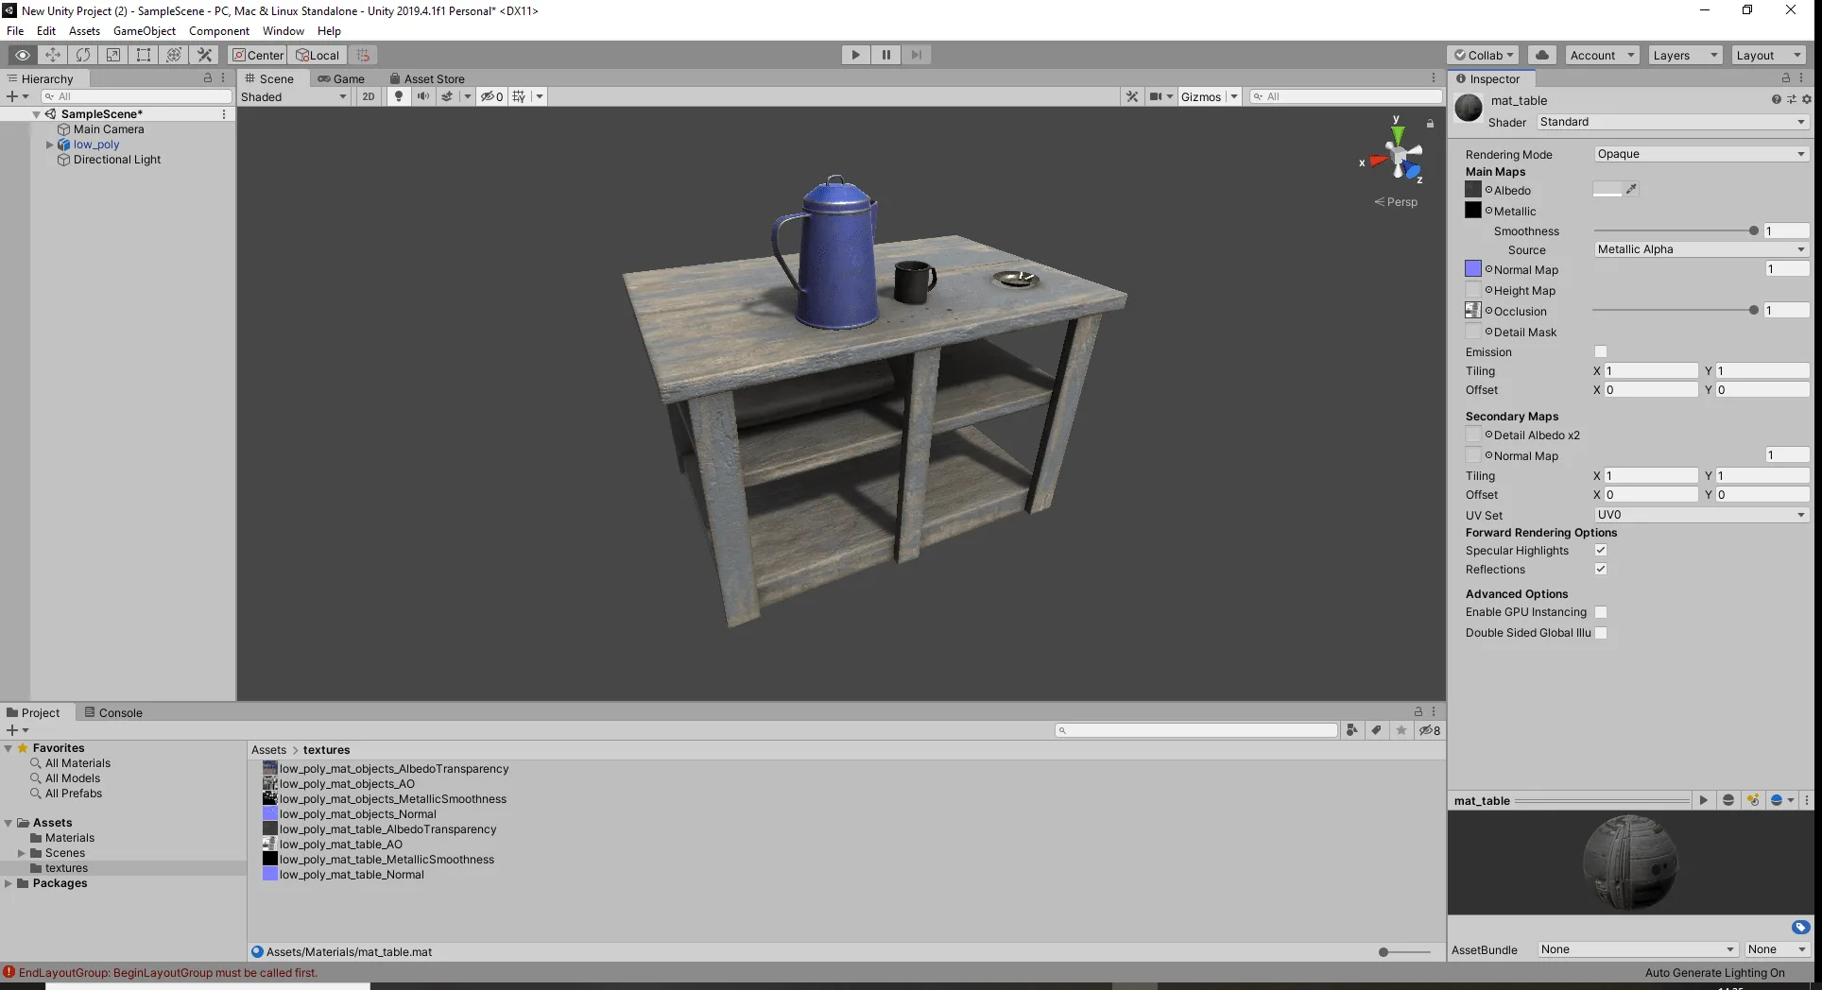Screen dimensions: 1822x990
Task: Switch to the Console tab
Action: click(113, 712)
